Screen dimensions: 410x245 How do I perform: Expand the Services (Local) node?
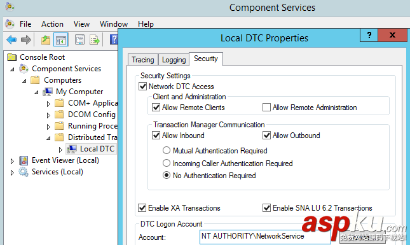click(x=12, y=172)
